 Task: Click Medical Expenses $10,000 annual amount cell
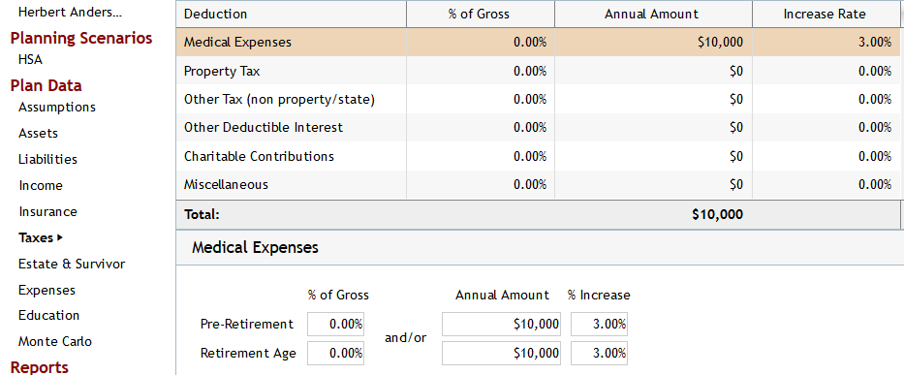pos(653,42)
